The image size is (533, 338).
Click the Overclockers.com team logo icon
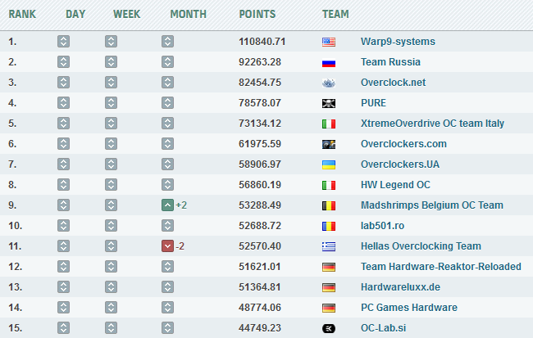[x=329, y=144]
